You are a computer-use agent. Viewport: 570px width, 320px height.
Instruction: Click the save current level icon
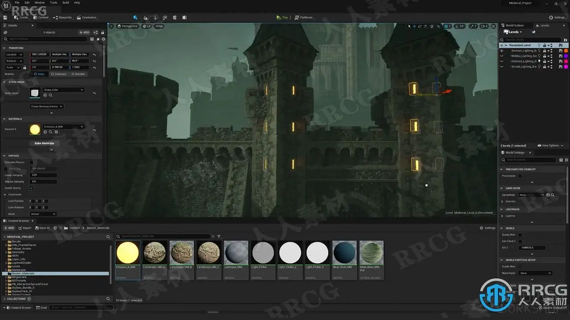point(5,18)
